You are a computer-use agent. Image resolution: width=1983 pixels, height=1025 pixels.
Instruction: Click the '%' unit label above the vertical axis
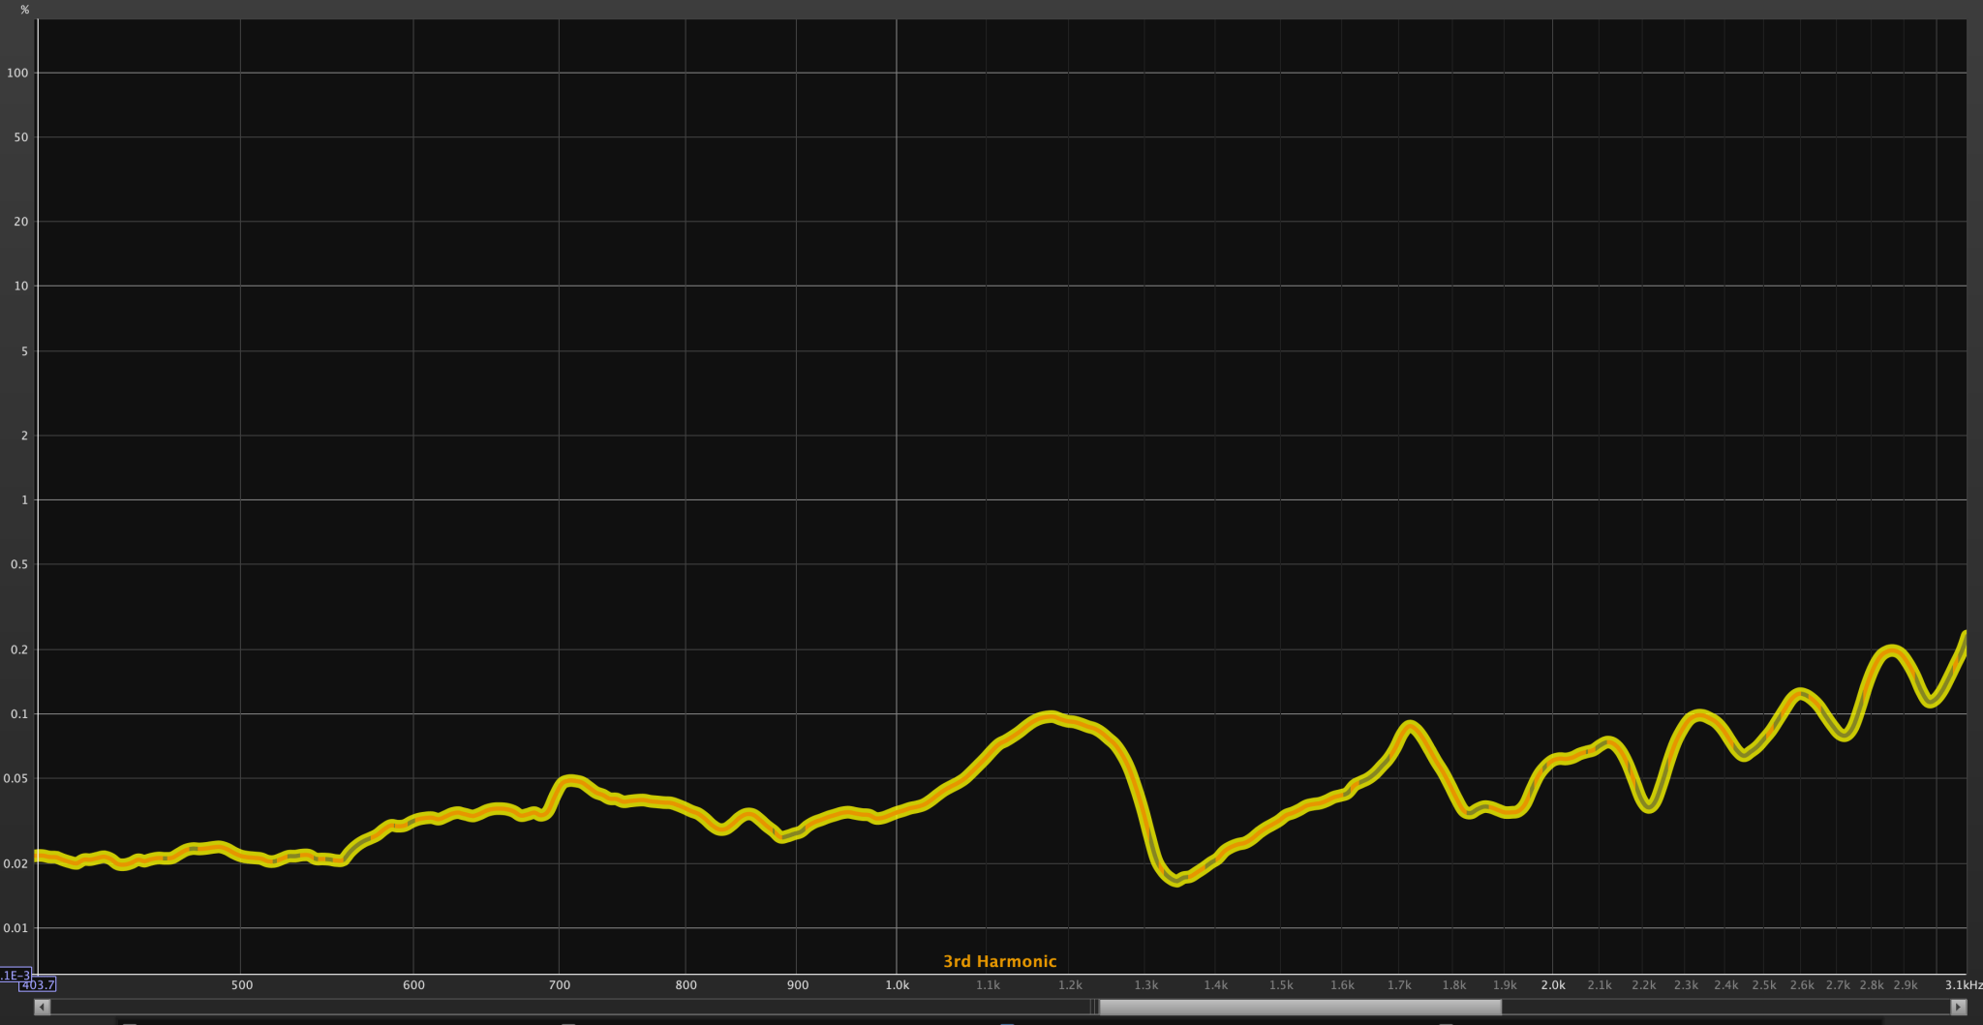[25, 10]
